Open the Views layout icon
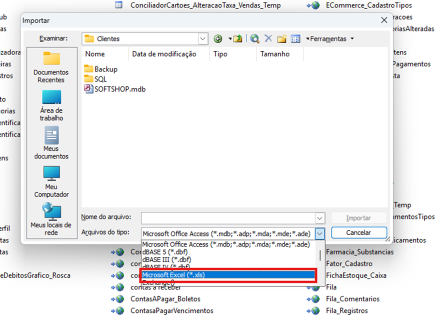The height and width of the screenshot is (316, 443). pyautogui.click(x=295, y=38)
